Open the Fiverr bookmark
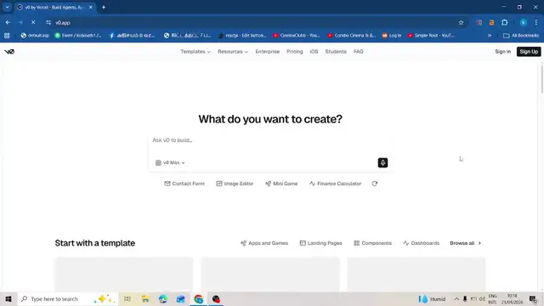Screen dimensions: 544x306 point(78,36)
